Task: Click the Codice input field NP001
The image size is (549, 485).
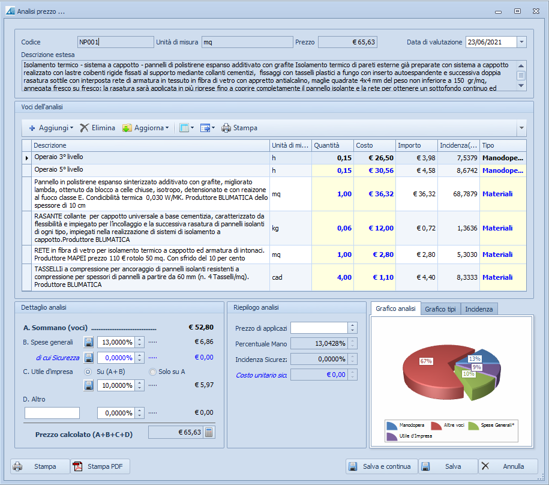Action: [x=116, y=42]
